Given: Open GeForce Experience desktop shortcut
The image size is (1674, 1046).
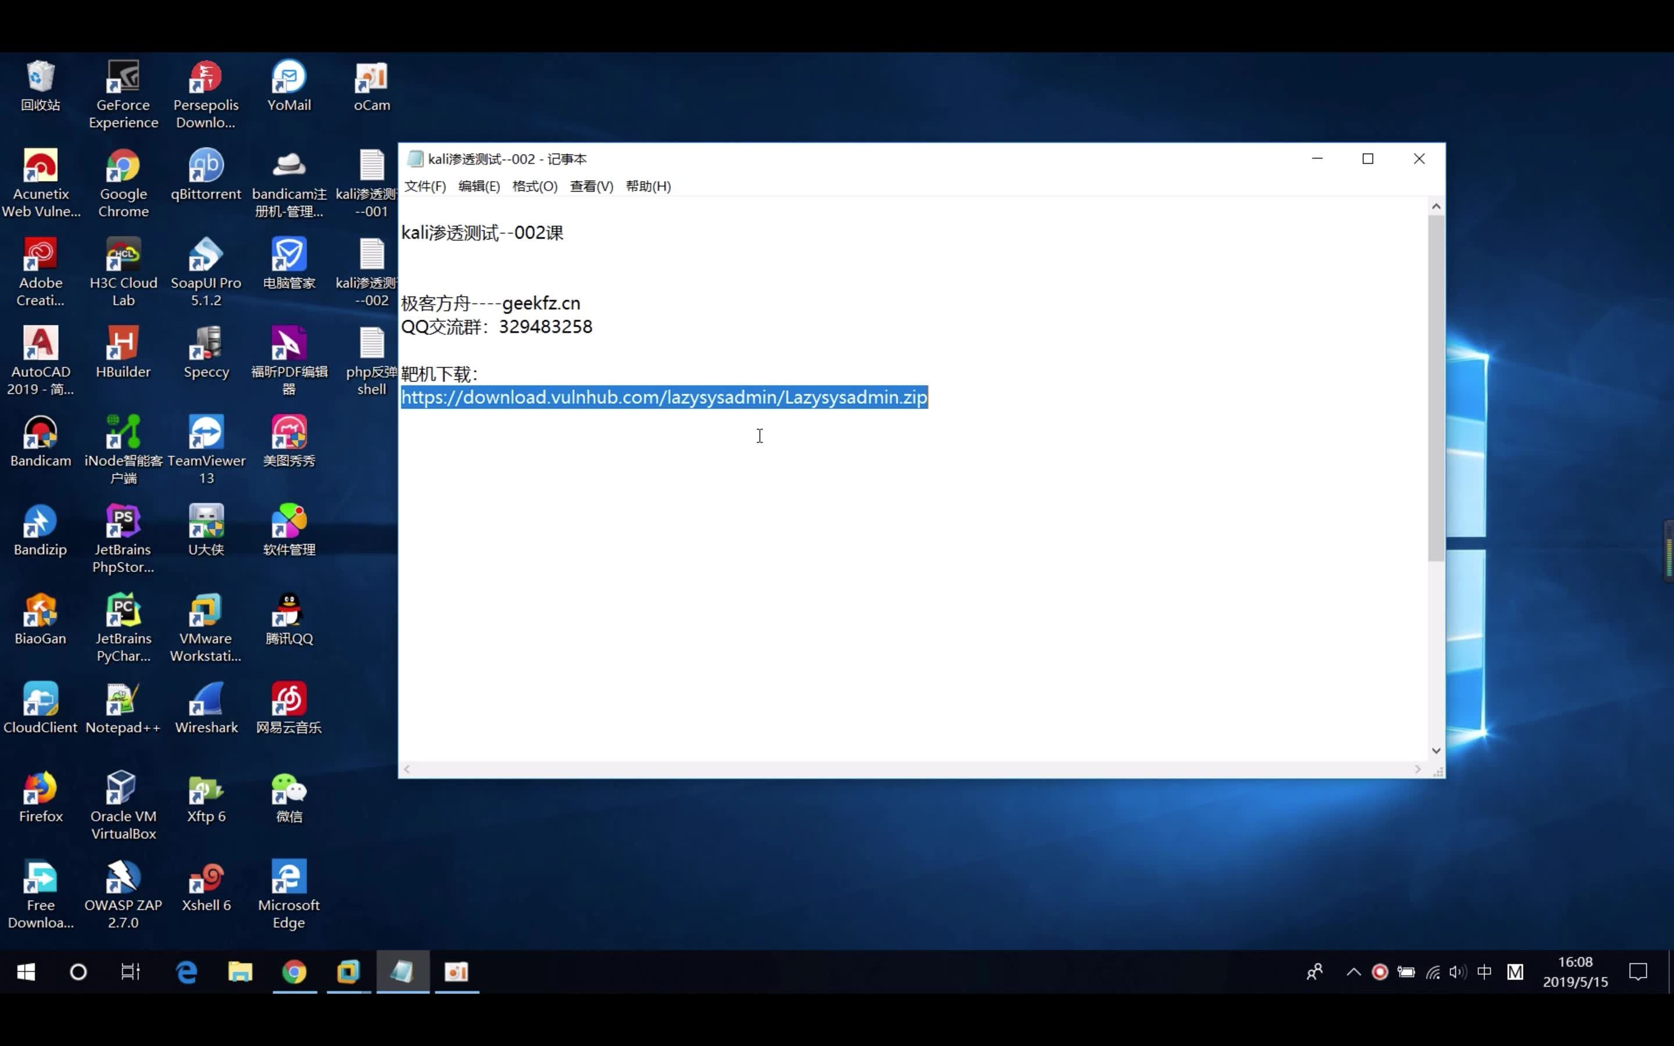Looking at the screenshot, I should pos(123,95).
